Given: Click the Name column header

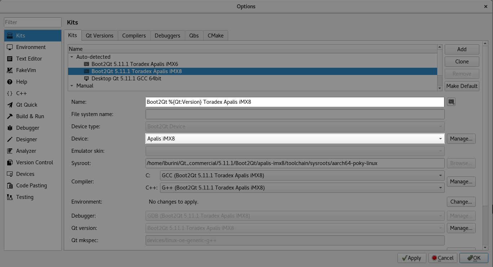Looking at the screenshot, I should (x=252, y=49).
